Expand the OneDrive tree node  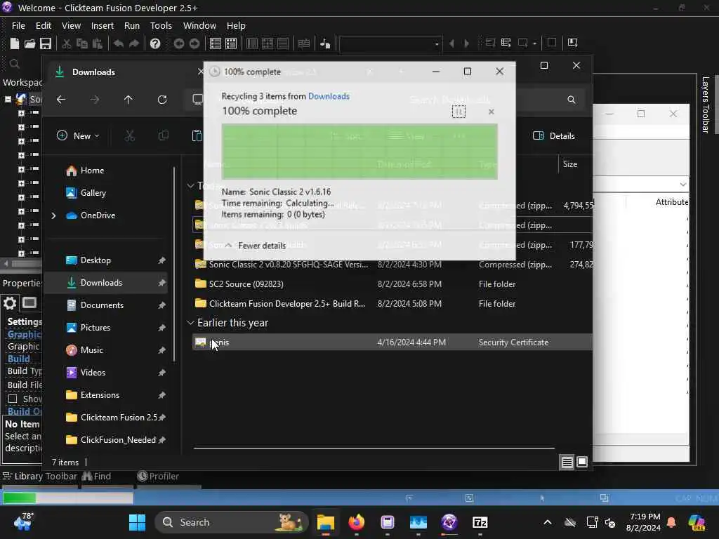(x=53, y=215)
